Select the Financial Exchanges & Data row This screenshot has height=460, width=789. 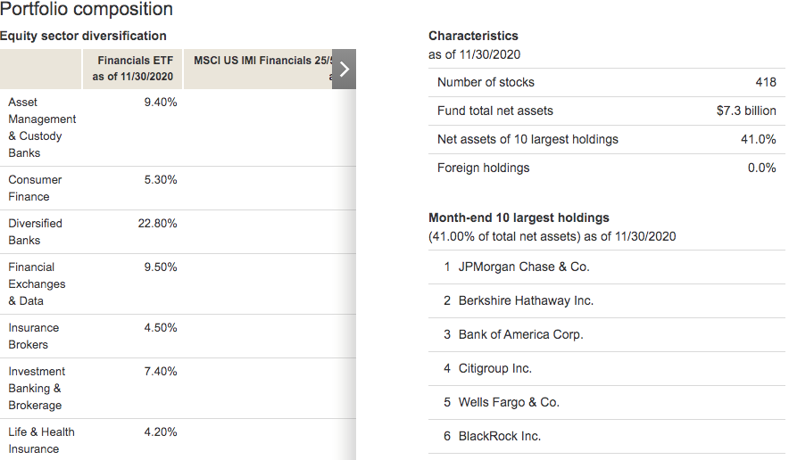point(179,284)
